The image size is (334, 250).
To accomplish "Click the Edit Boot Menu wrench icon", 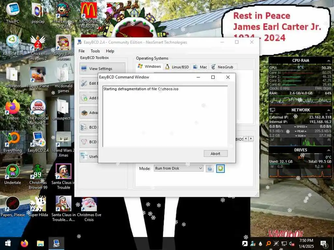I will 84,83.
